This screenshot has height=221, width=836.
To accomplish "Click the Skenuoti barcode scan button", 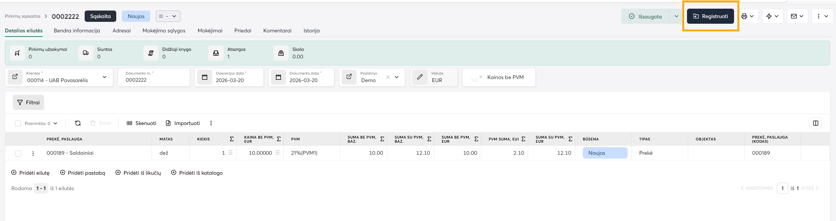I will 141,123.
